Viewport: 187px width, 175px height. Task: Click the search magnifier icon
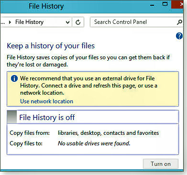click(x=179, y=22)
